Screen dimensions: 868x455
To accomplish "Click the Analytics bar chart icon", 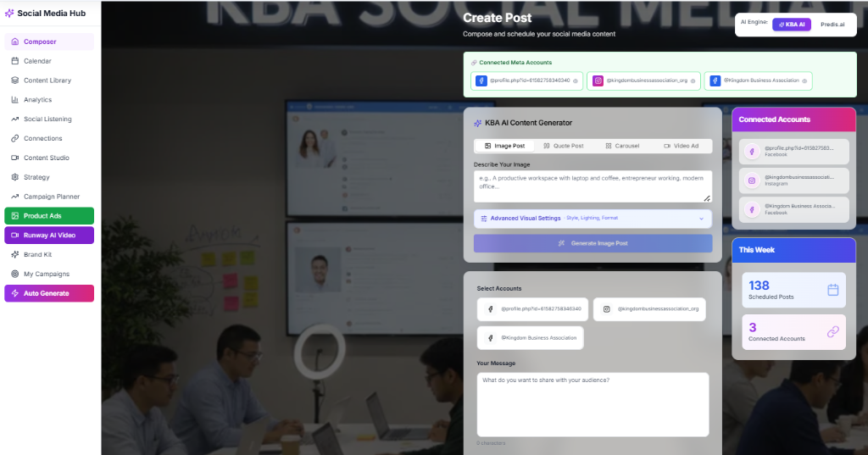I will coord(15,100).
